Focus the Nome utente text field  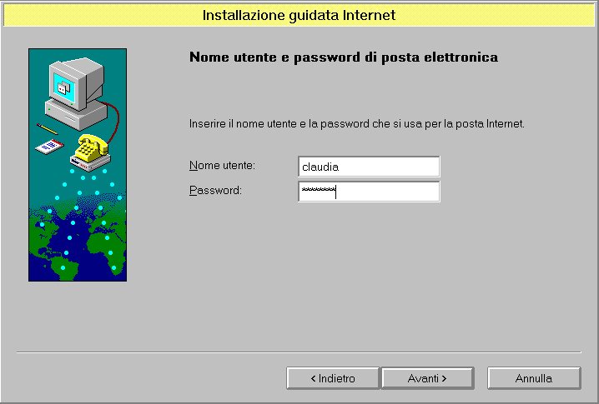[x=368, y=167]
